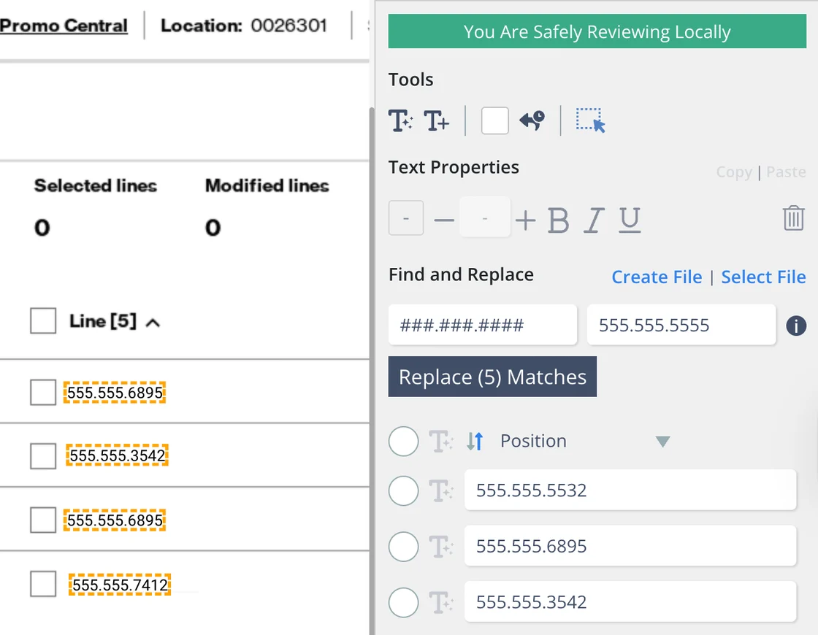Click Replace (5) Matches button
Image resolution: width=818 pixels, height=635 pixels.
492,377
